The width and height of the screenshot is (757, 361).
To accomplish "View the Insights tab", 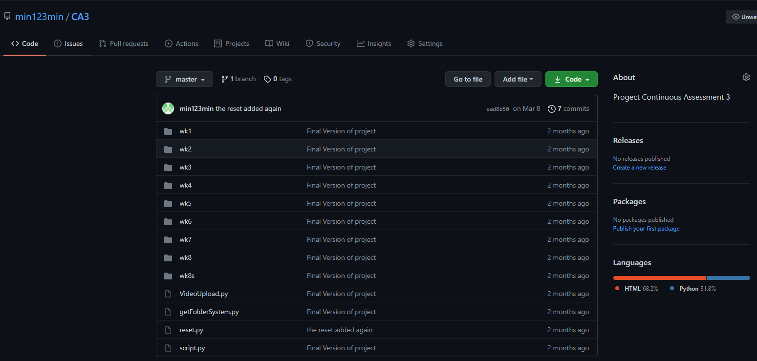I will (374, 43).
